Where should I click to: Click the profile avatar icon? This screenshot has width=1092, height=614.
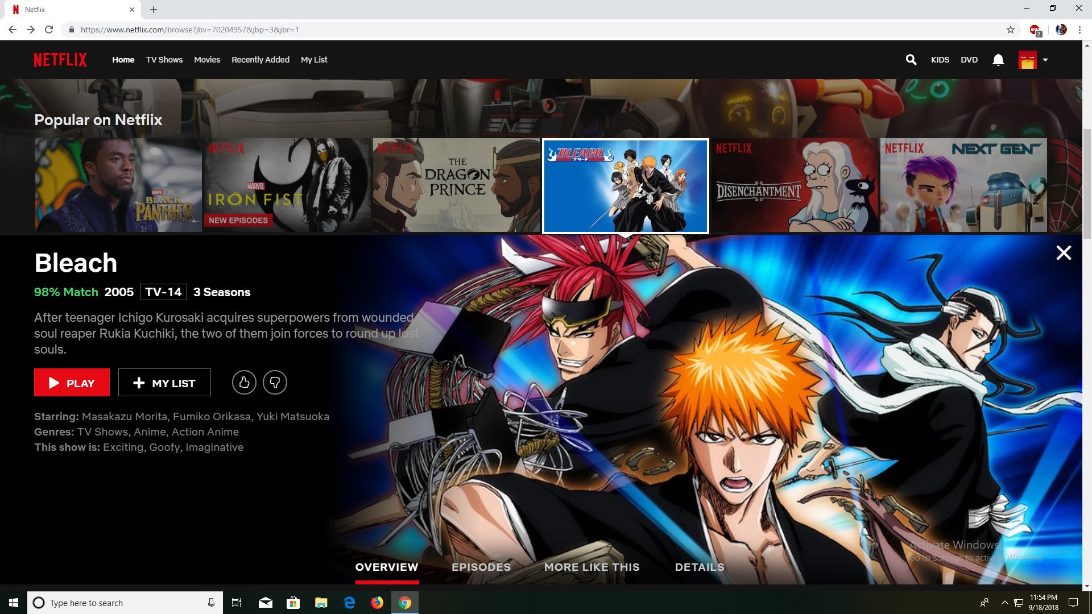1027,60
